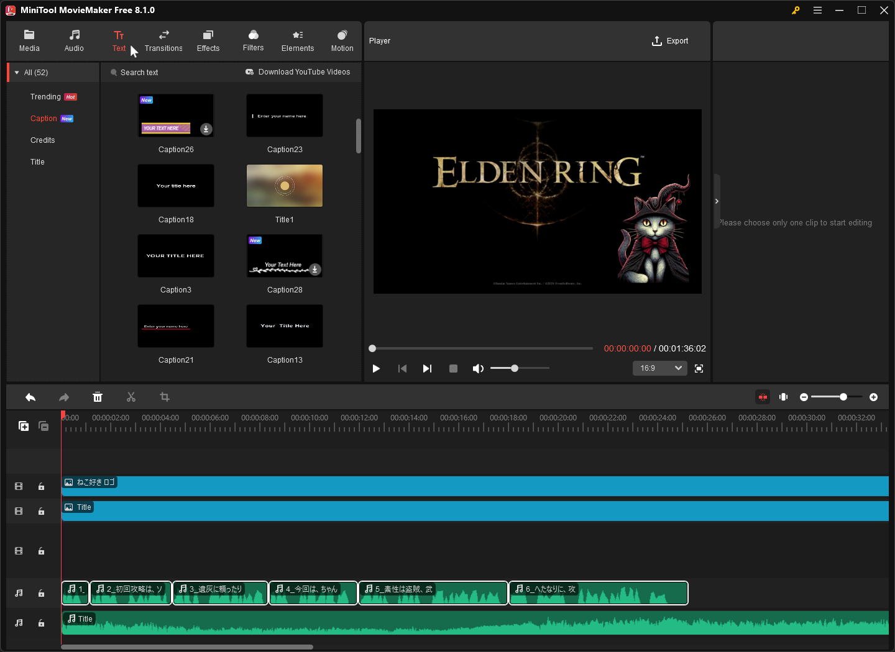Click the text library scrollbar
The image size is (895, 652).
pyautogui.click(x=359, y=136)
